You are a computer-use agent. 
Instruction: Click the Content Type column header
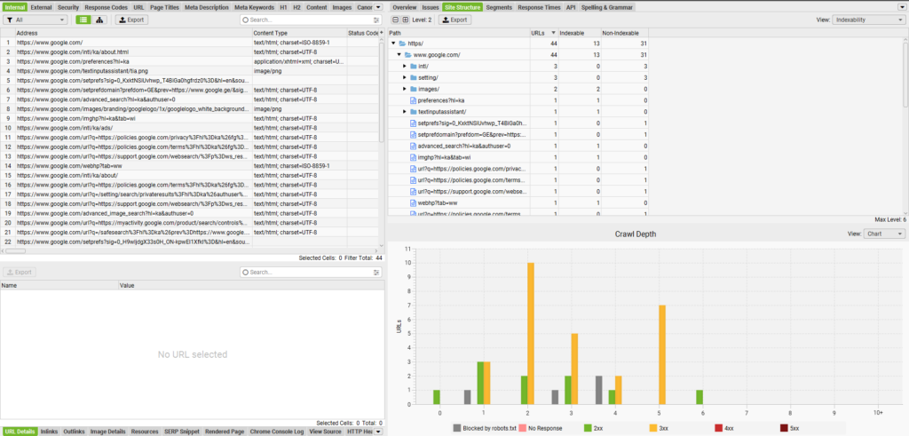[x=299, y=33]
